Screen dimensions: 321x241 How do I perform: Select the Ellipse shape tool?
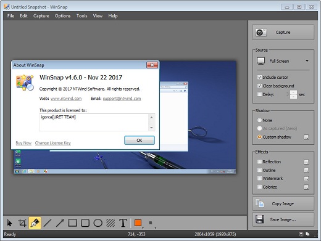click(98, 223)
